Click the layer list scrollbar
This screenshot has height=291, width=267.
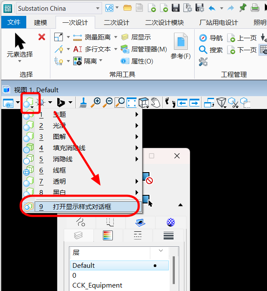pyautogui.click(x=174, y=270)
